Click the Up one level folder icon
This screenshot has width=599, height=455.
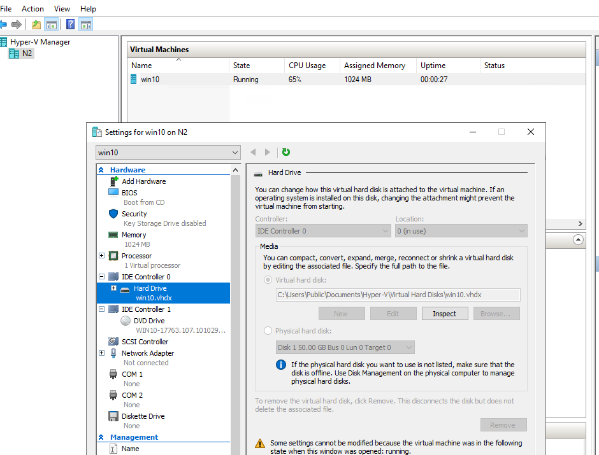[x=36, y=25]
